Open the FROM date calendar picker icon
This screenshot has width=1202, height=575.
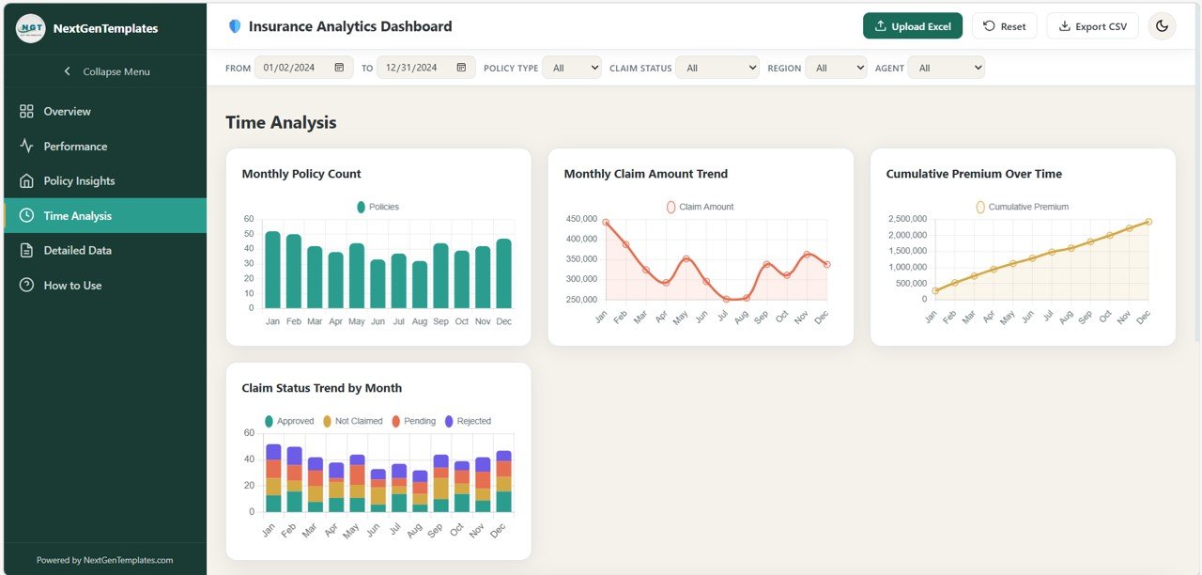tap(336, 67)
